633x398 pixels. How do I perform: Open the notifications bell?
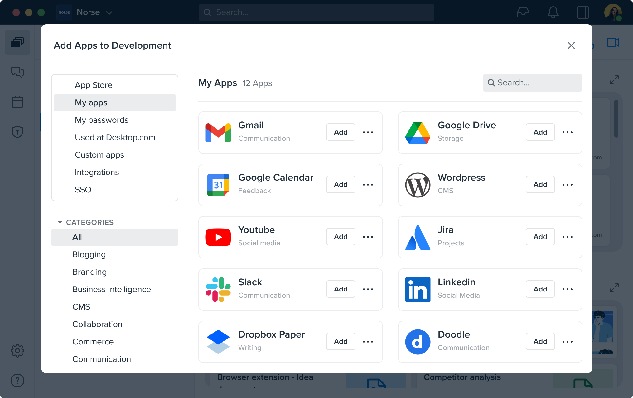click(x=553, y=12)
